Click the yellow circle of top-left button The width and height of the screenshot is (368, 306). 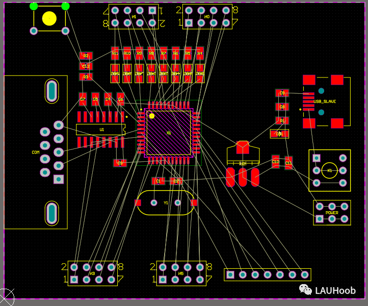click(49, 18)
